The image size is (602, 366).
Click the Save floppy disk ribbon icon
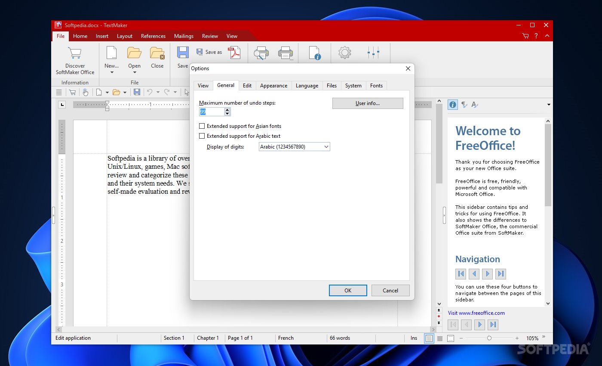click(x=183, y=53)
